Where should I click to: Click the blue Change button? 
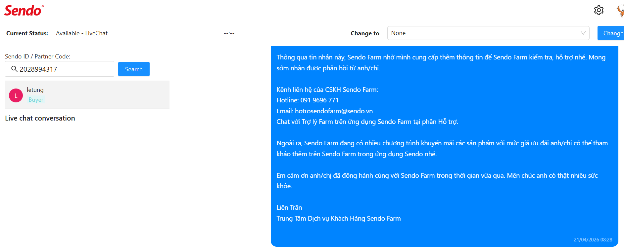(611, 33)
